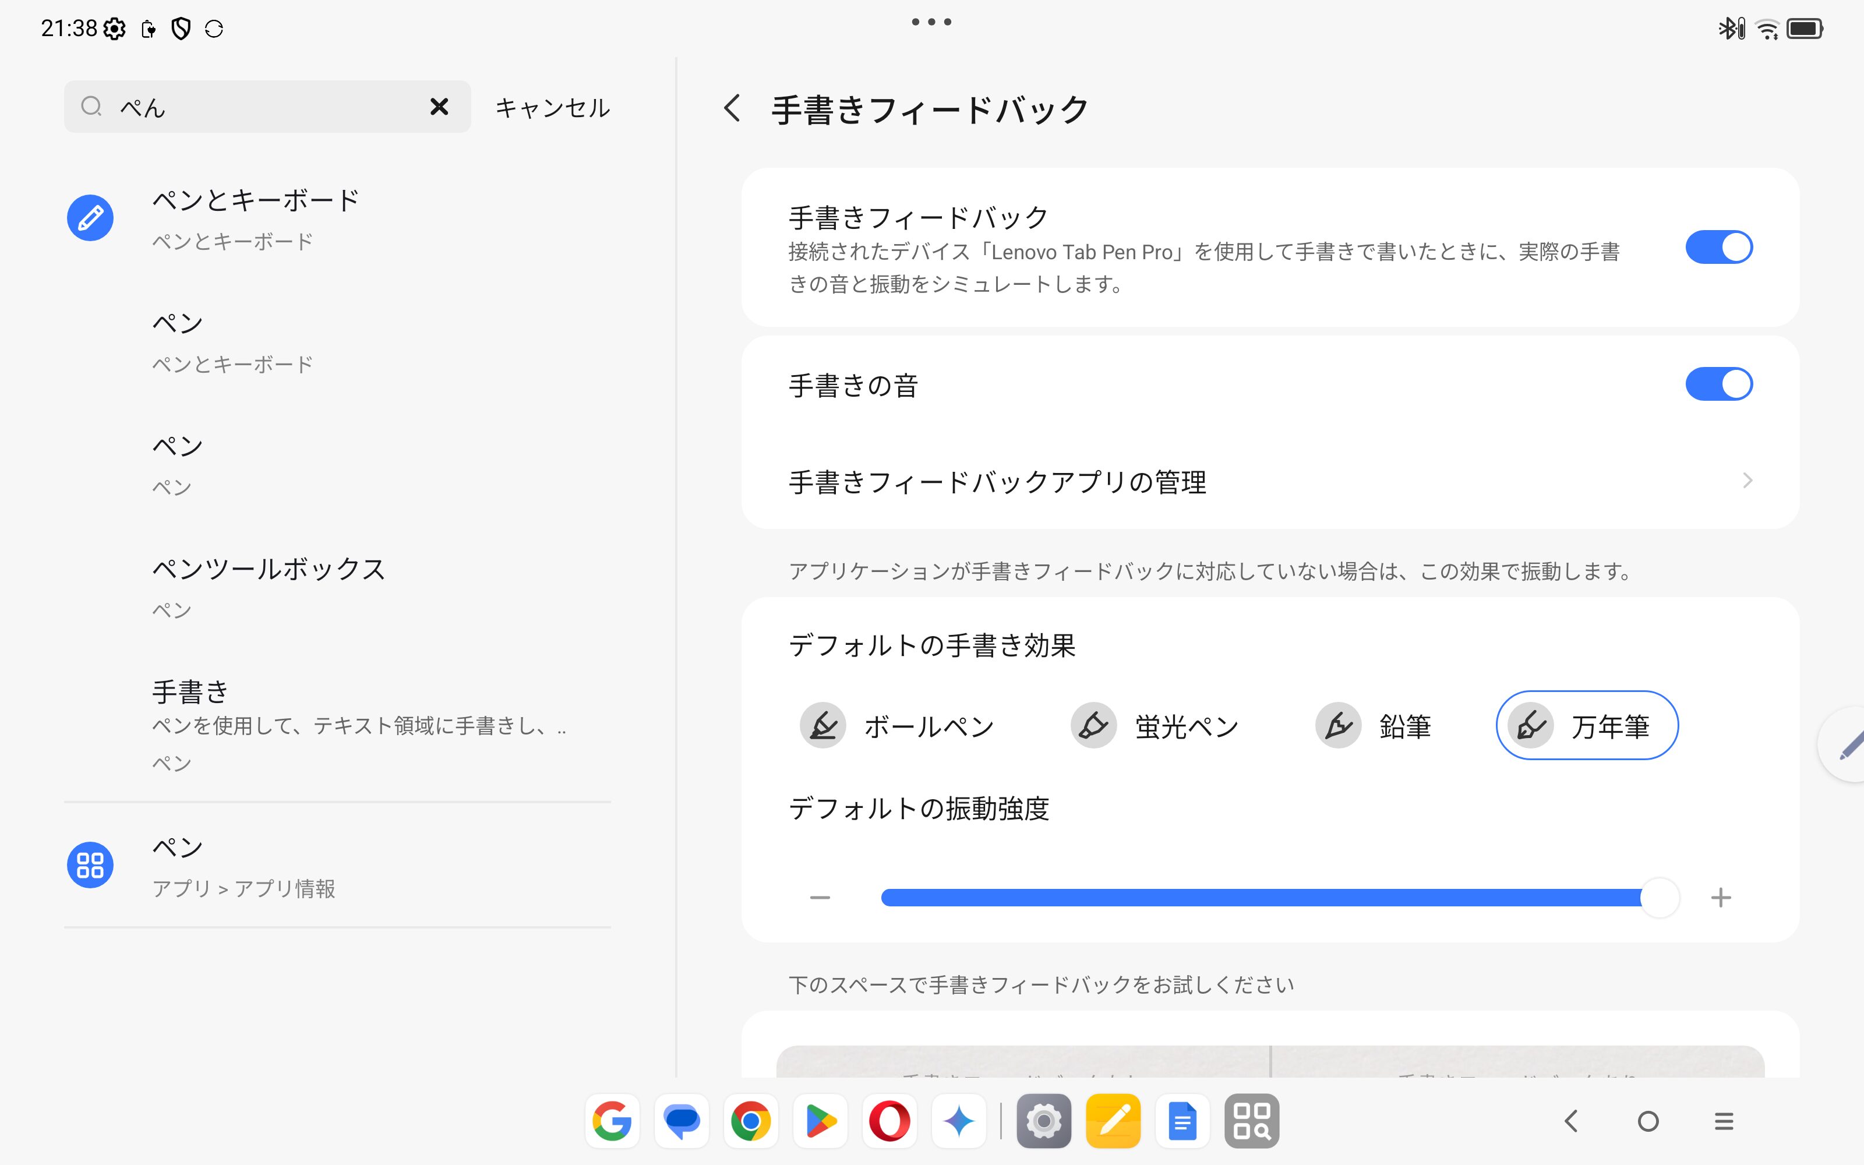Open the yellow Notes app icon
This screenshot has height=1165, width=1864.
(x=1113, y=1121)
